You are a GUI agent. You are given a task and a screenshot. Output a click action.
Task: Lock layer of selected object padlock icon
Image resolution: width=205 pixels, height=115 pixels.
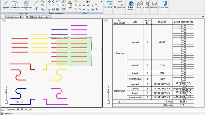point(84,5)
